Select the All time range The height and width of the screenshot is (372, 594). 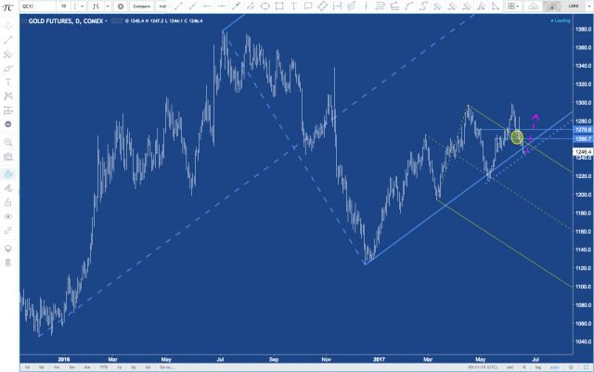148,367
